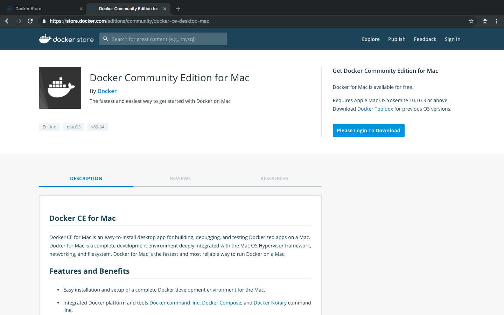Open the Explore menu item
This screenshot has width=504, height=315.
coord(371,39)
